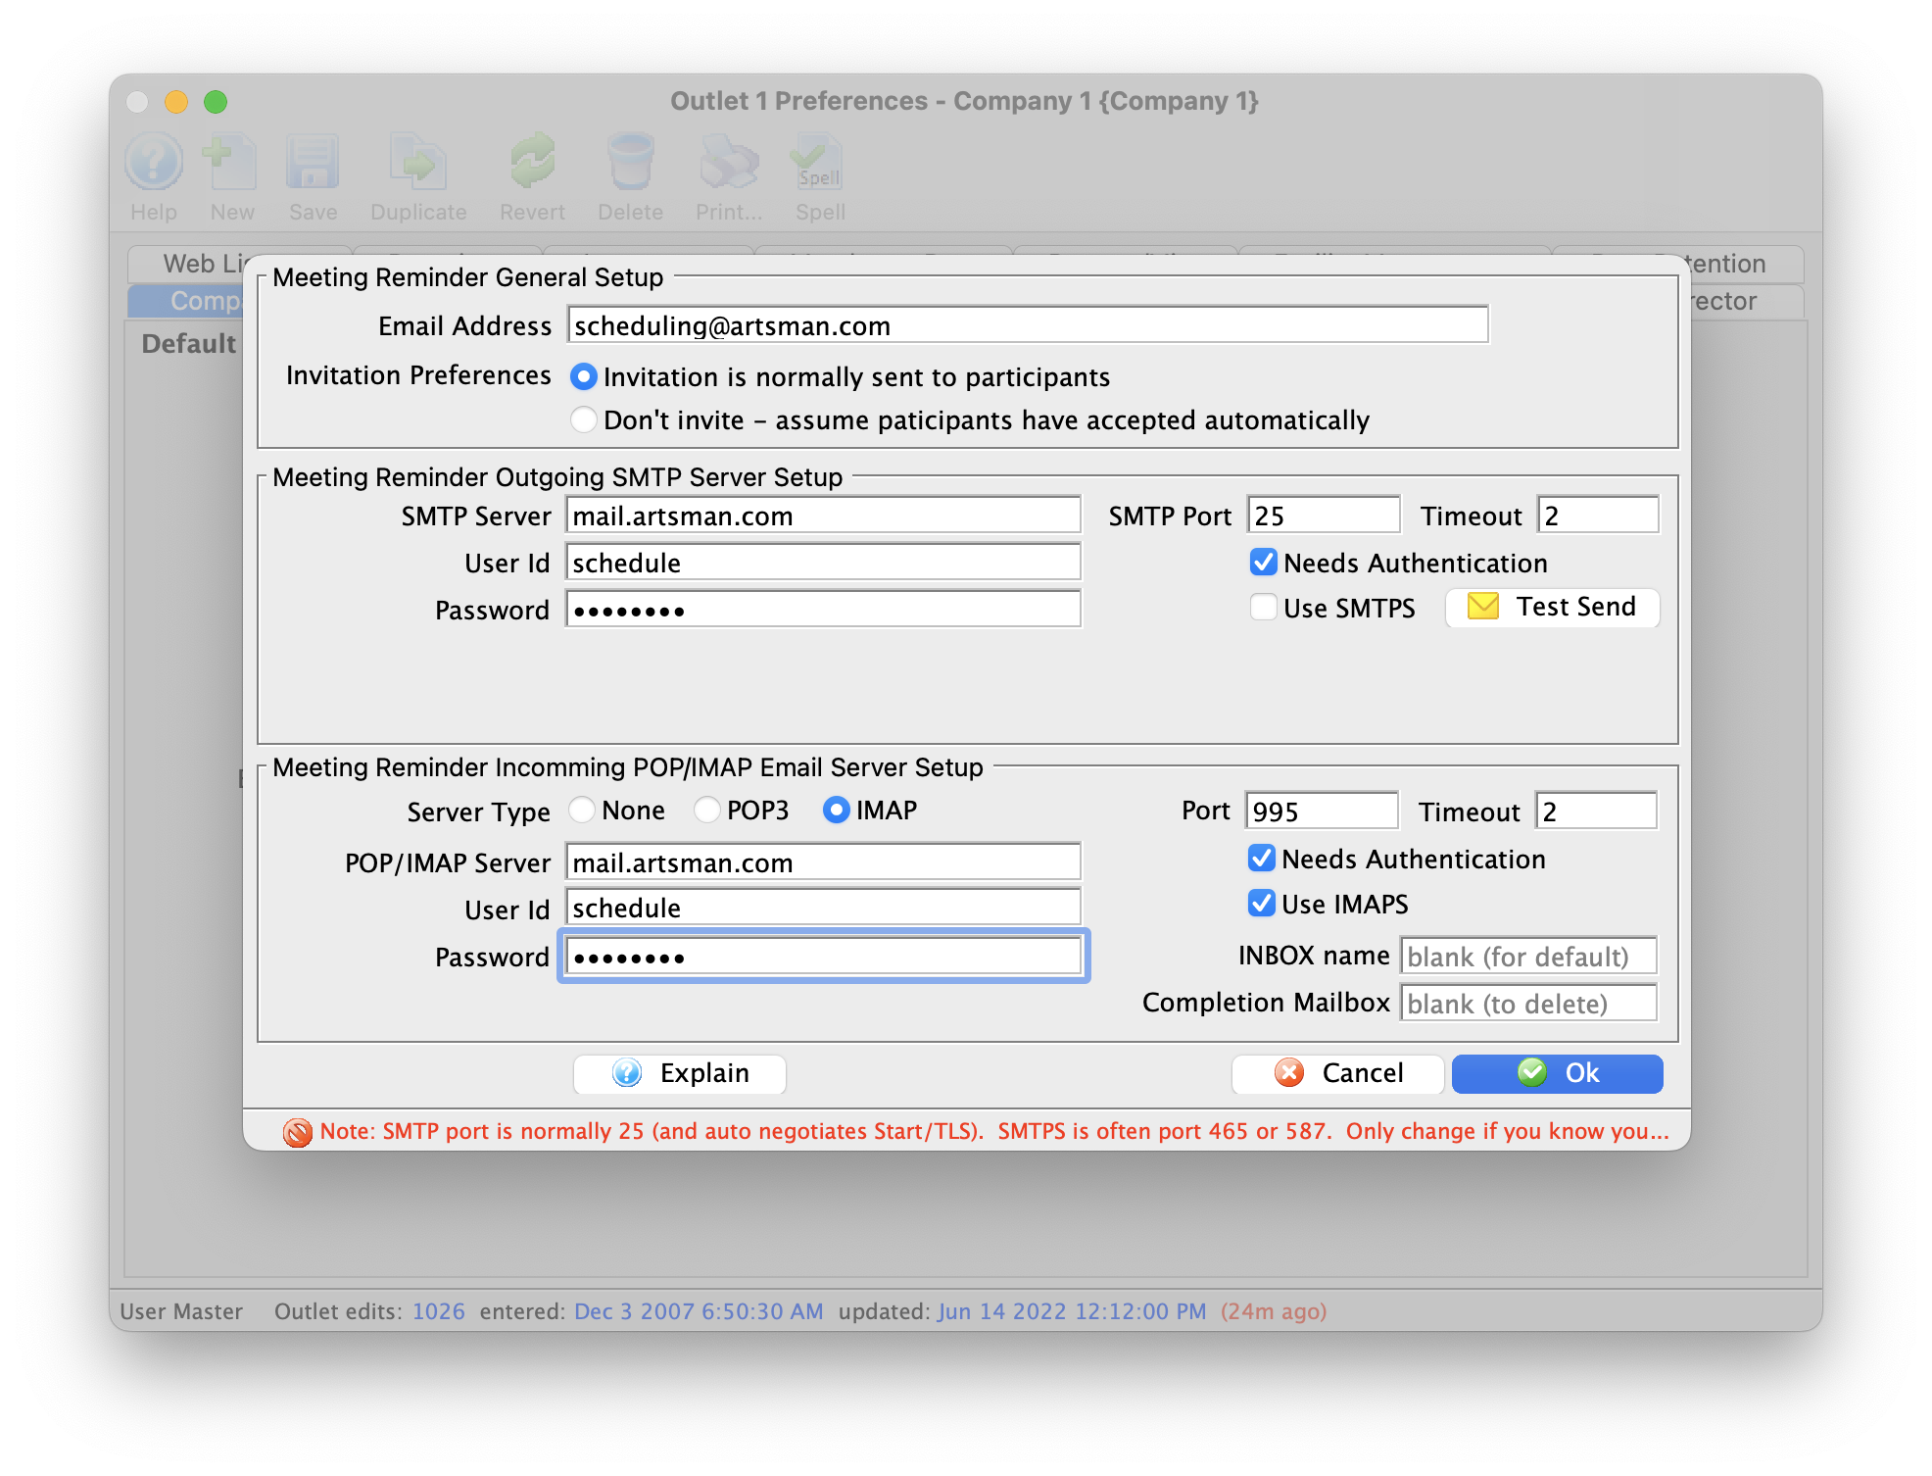Enable the Use SMTPS checkbox
The image size is (1932, 1476).
pyautogui.click(x=1264, y=608)
